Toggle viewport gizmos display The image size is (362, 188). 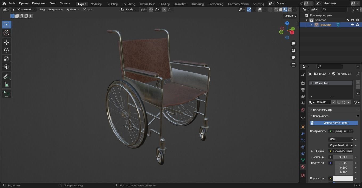tap(249, 10)
